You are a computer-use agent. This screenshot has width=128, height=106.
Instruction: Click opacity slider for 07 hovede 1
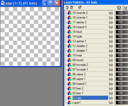coord(122,70)
